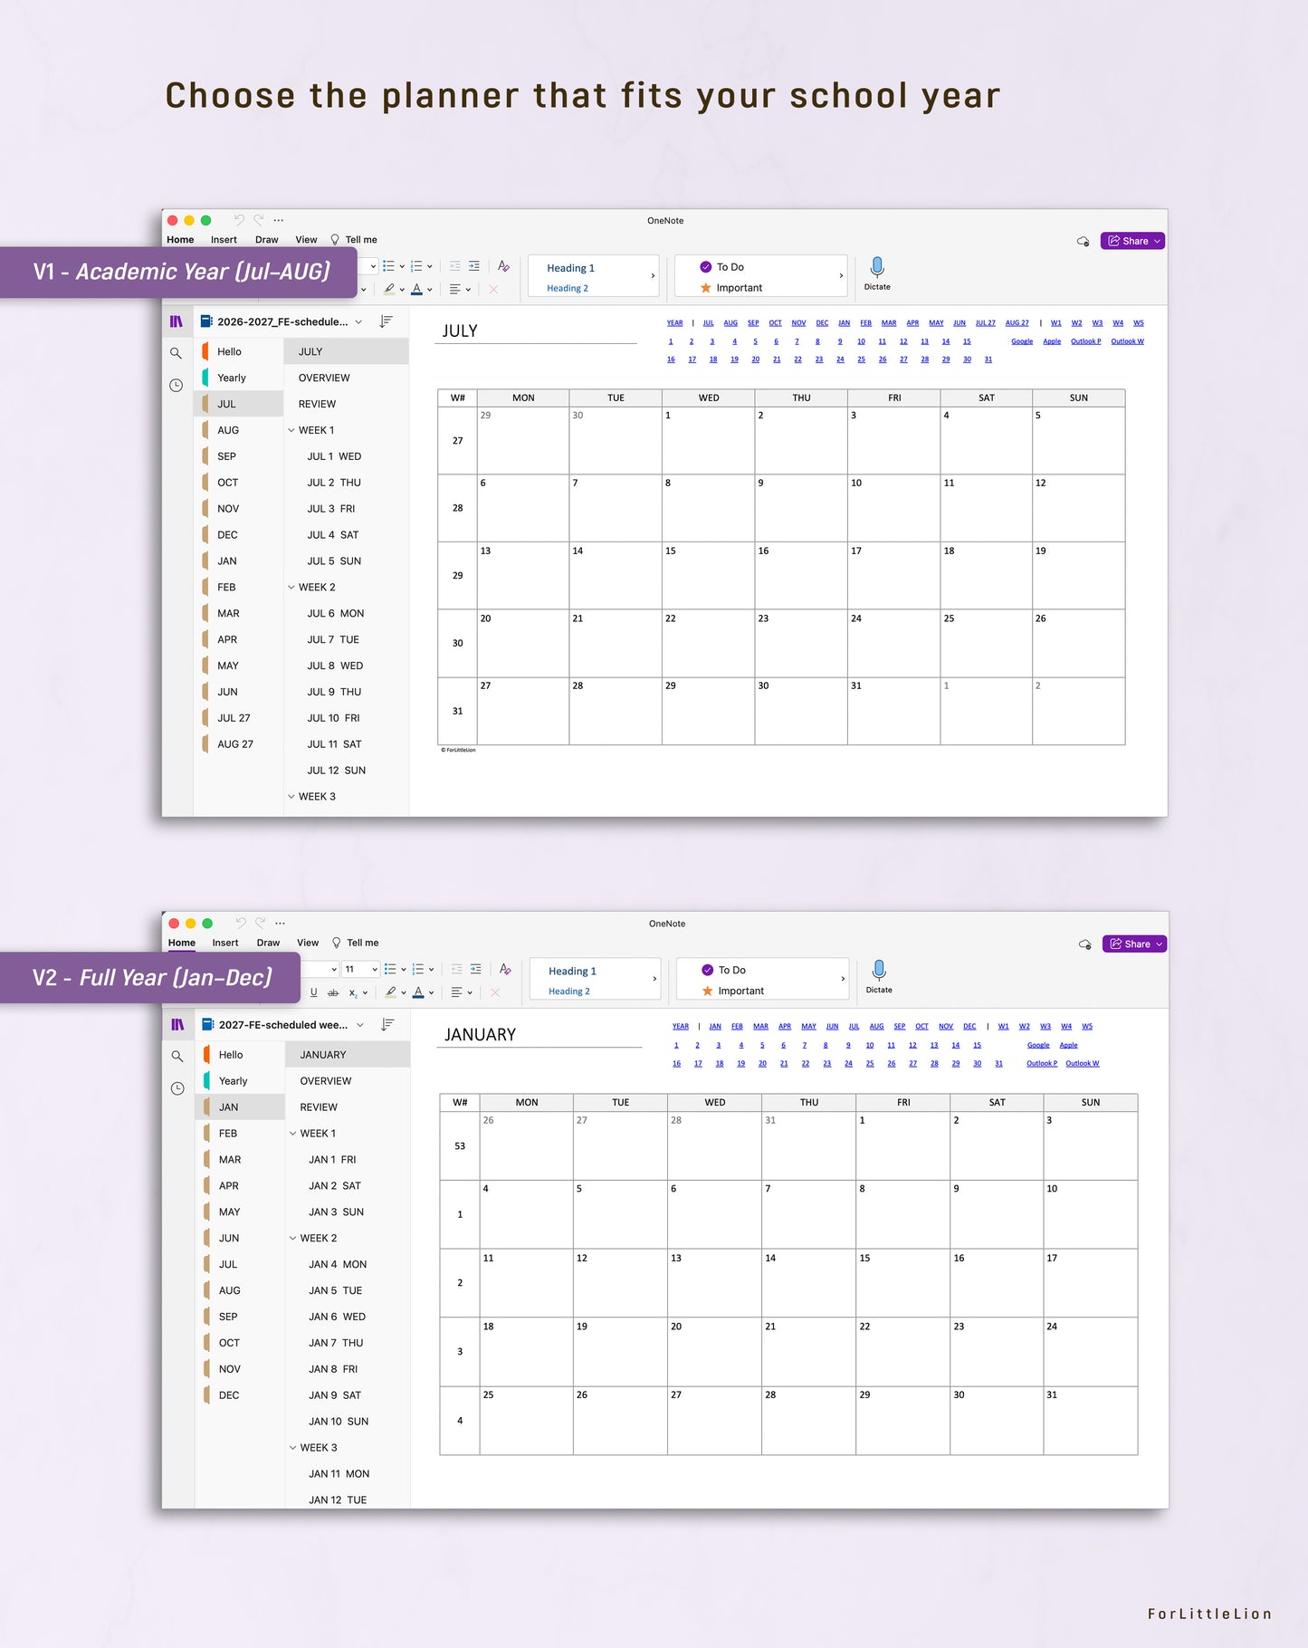
Task: Follow the YEAR link on the JULY page
Action: (675, 322)
